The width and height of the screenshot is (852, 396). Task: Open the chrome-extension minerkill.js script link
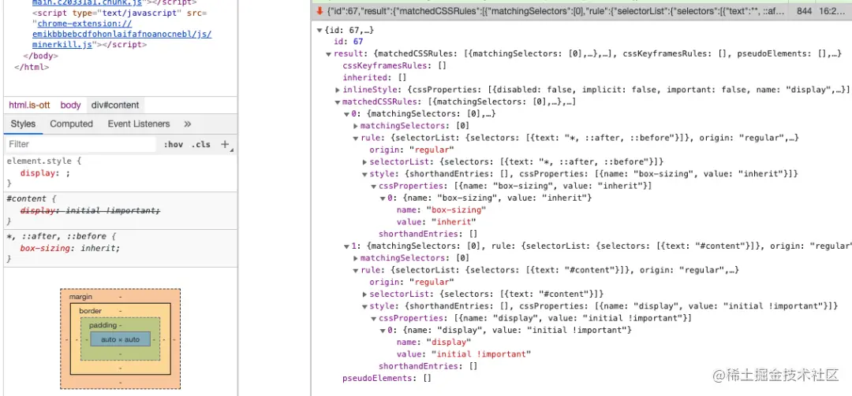(x=121, y=34)
